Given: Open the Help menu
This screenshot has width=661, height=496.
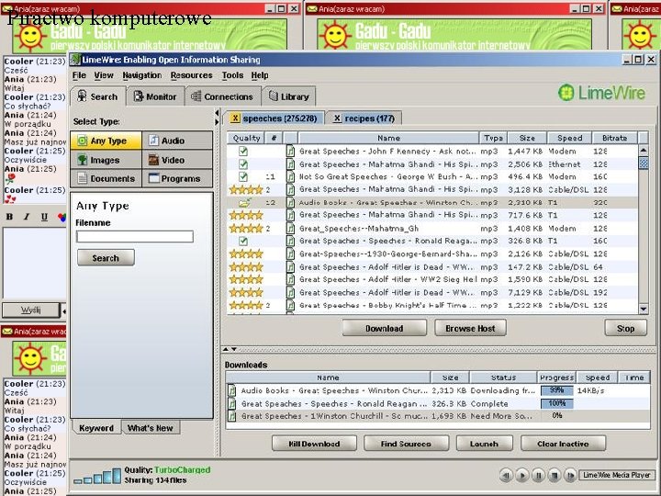Looking at the screenshot, I should 260,75.
